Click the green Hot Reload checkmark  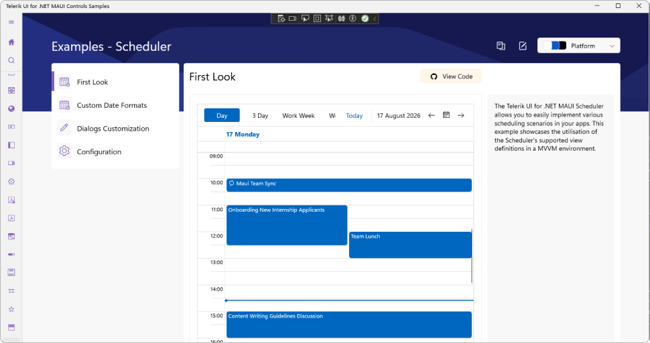pos(365,18)
